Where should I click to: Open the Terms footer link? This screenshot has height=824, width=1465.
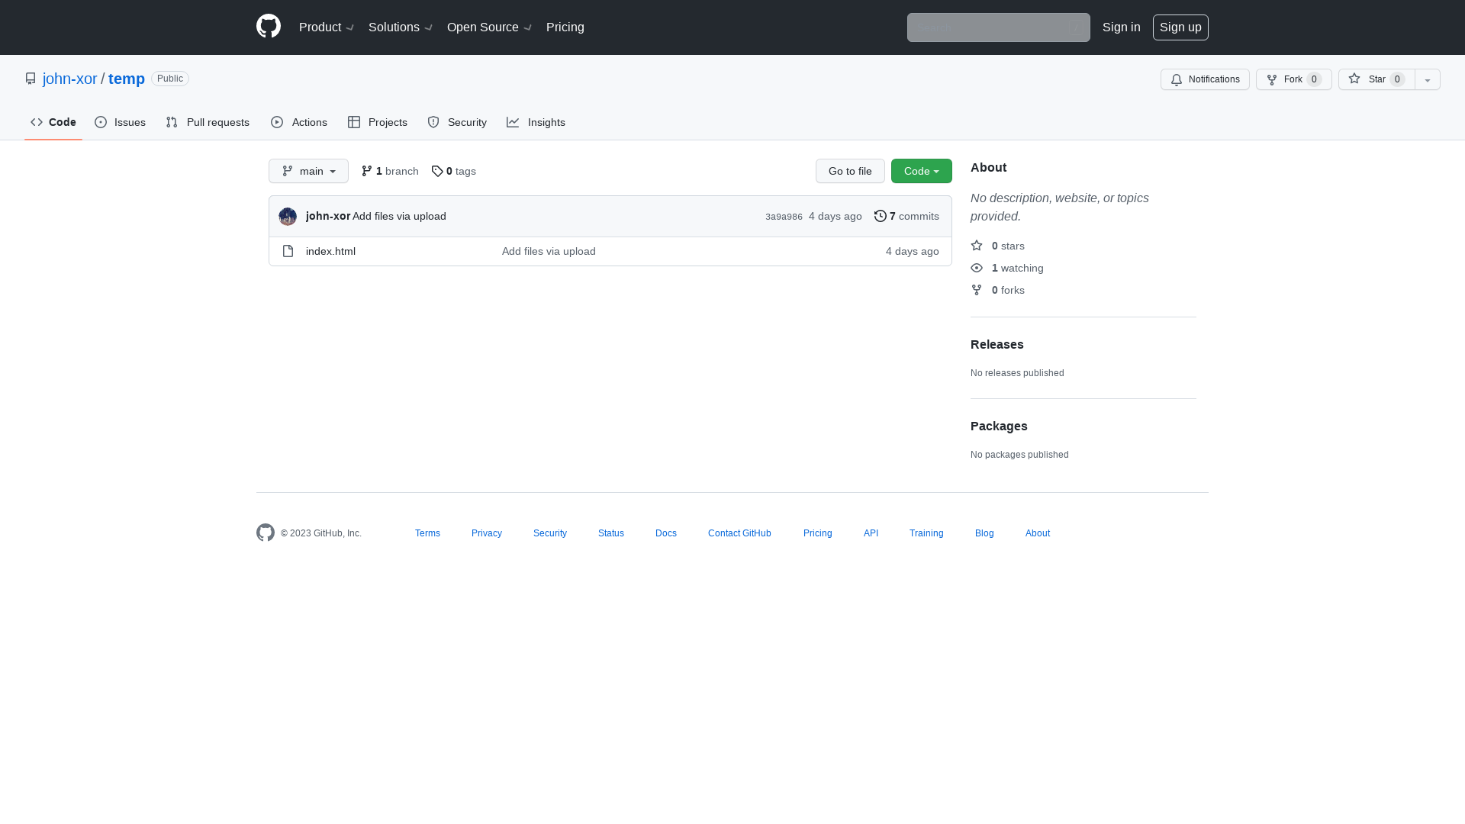pyautogui.click(x=427, y=533)
